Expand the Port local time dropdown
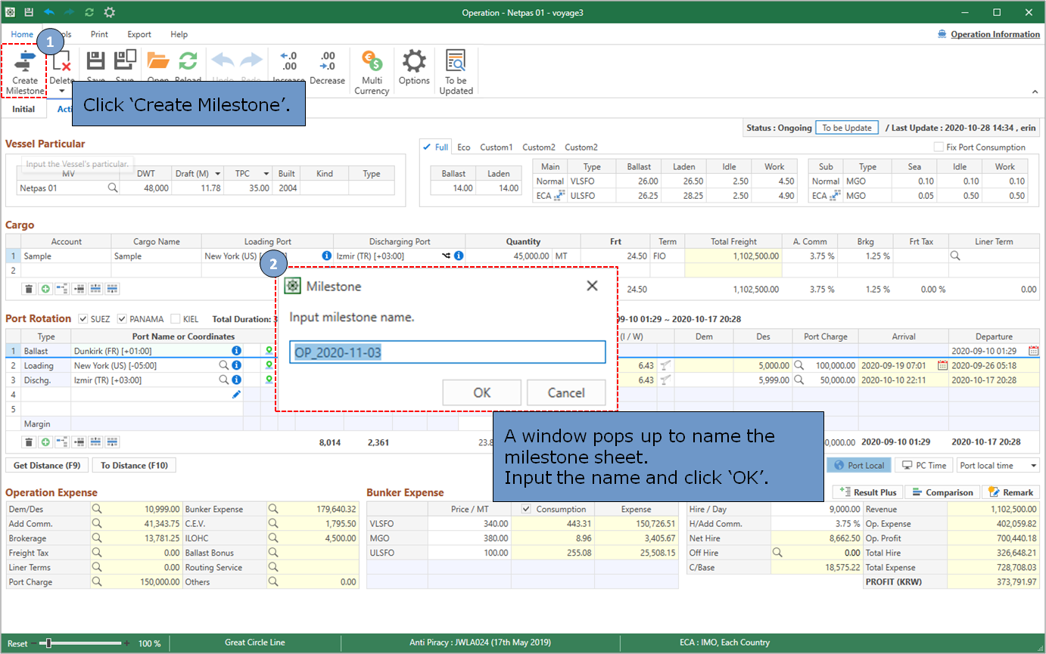This screenshot has width=1046, height=654. [1033, 466]
